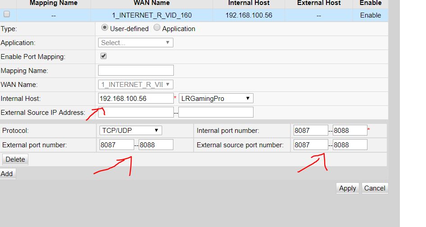Viewport: 426px width, 227px height.
Task: Click the Mapping Name input field
Action: (136, 70)
